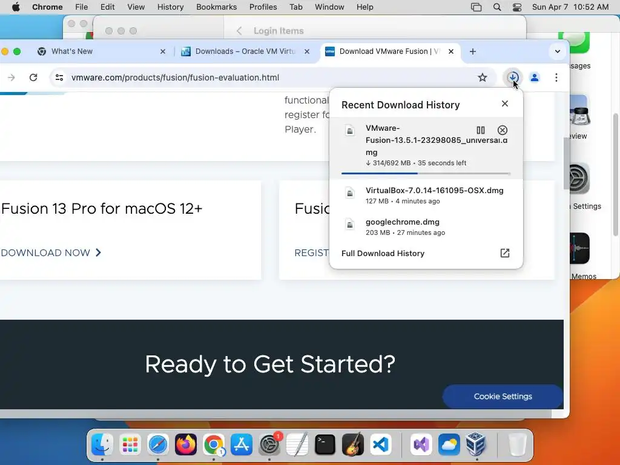
Task: Open the Edit menu
Action: click(107, 7)
